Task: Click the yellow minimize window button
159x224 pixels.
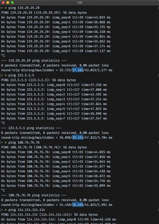Action: point(8,3)
